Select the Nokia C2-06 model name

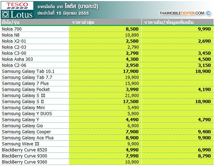coord(14,65)
